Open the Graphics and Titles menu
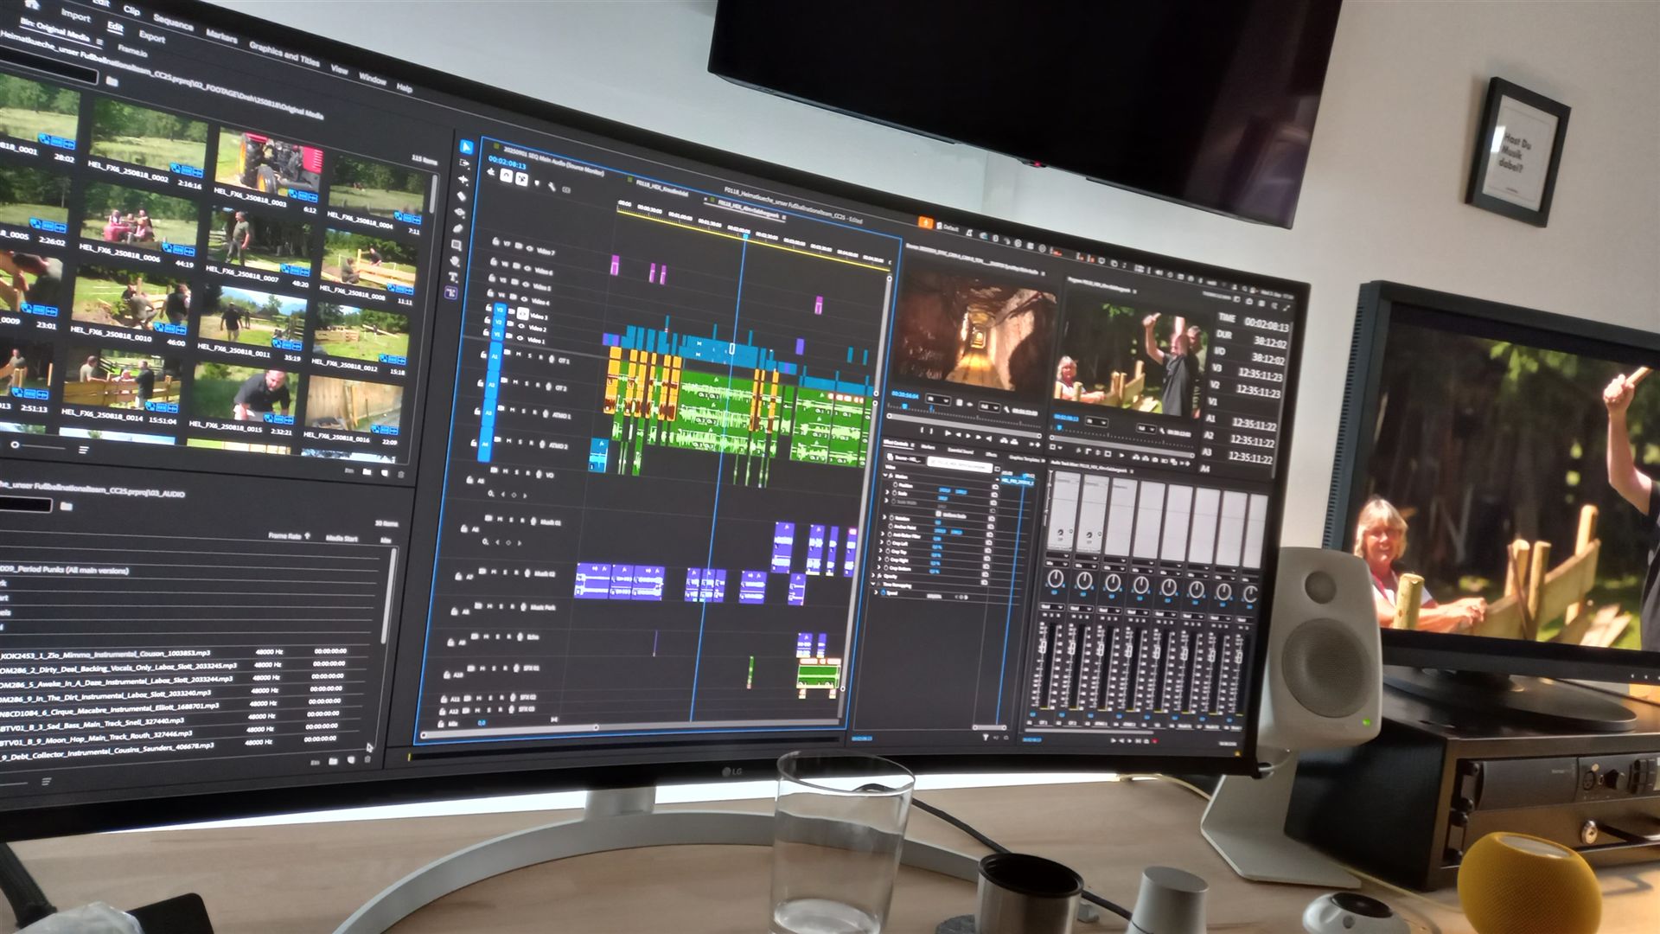Viewport: 1660px width, 934px height. tap(284, 54)
